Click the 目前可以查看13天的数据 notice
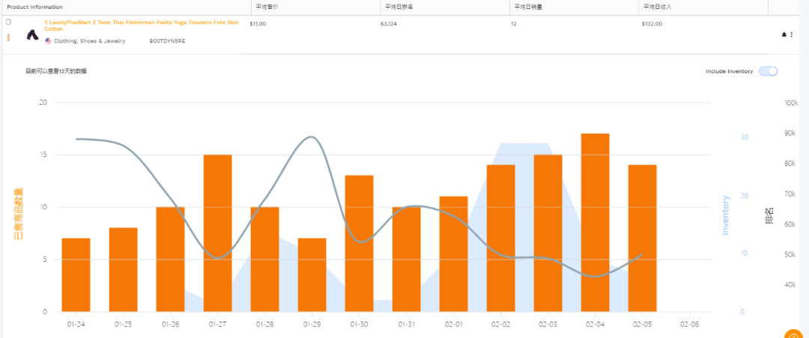Image resolution: width=809 pixels, height=338 pixels. pyautogui.click(x=55, y=71)
